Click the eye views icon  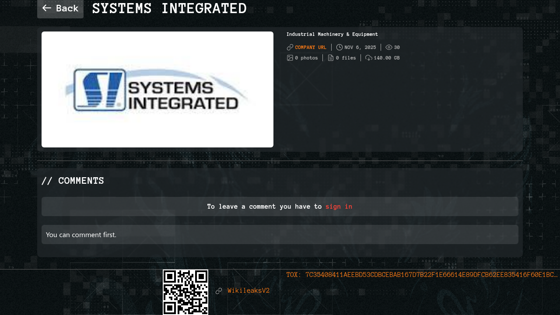[x=389, y=47]
